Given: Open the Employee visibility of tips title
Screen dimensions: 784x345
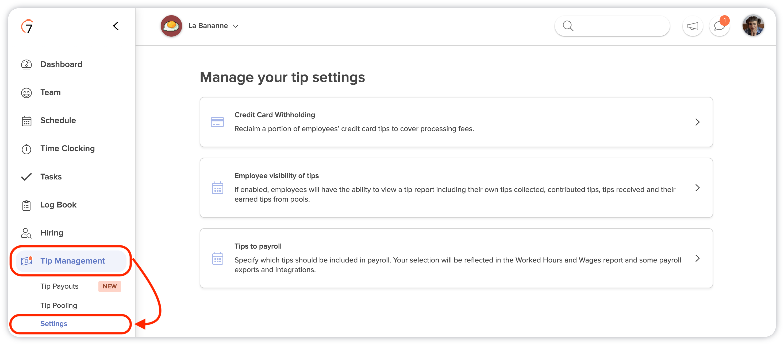Looking at the screenshot, I should [276, 176].
